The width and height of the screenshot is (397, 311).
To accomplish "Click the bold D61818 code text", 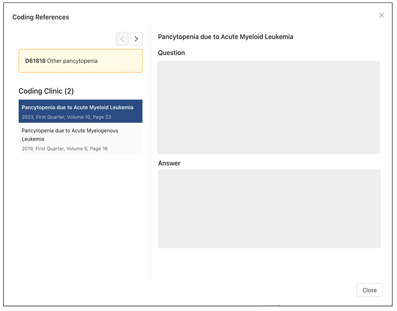I will tap(35, 61).
